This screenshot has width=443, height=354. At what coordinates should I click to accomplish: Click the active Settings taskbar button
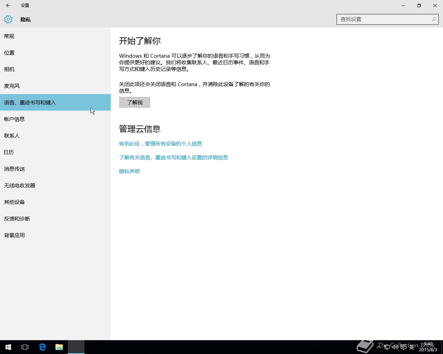(x=76, y=347)
